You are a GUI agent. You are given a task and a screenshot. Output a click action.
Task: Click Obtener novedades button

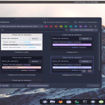86,22
